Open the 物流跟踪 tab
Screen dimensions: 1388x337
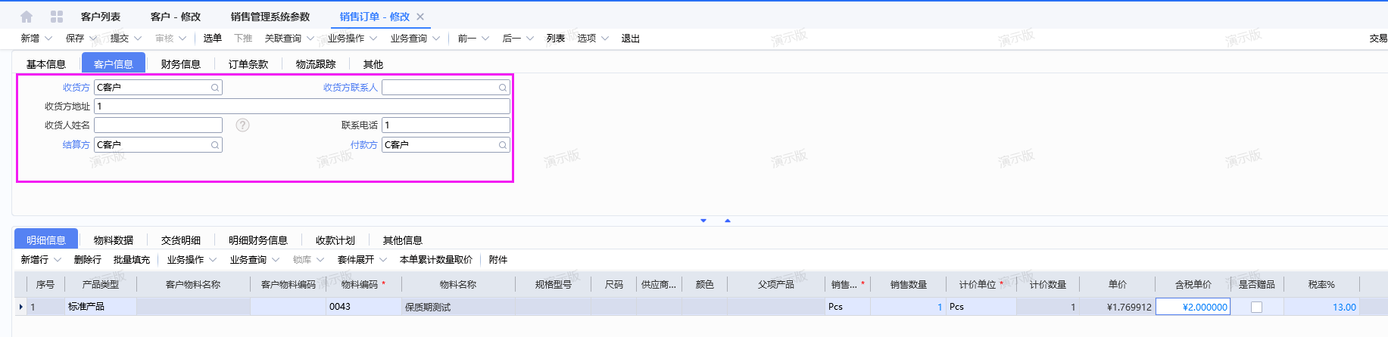click(316, 64)
